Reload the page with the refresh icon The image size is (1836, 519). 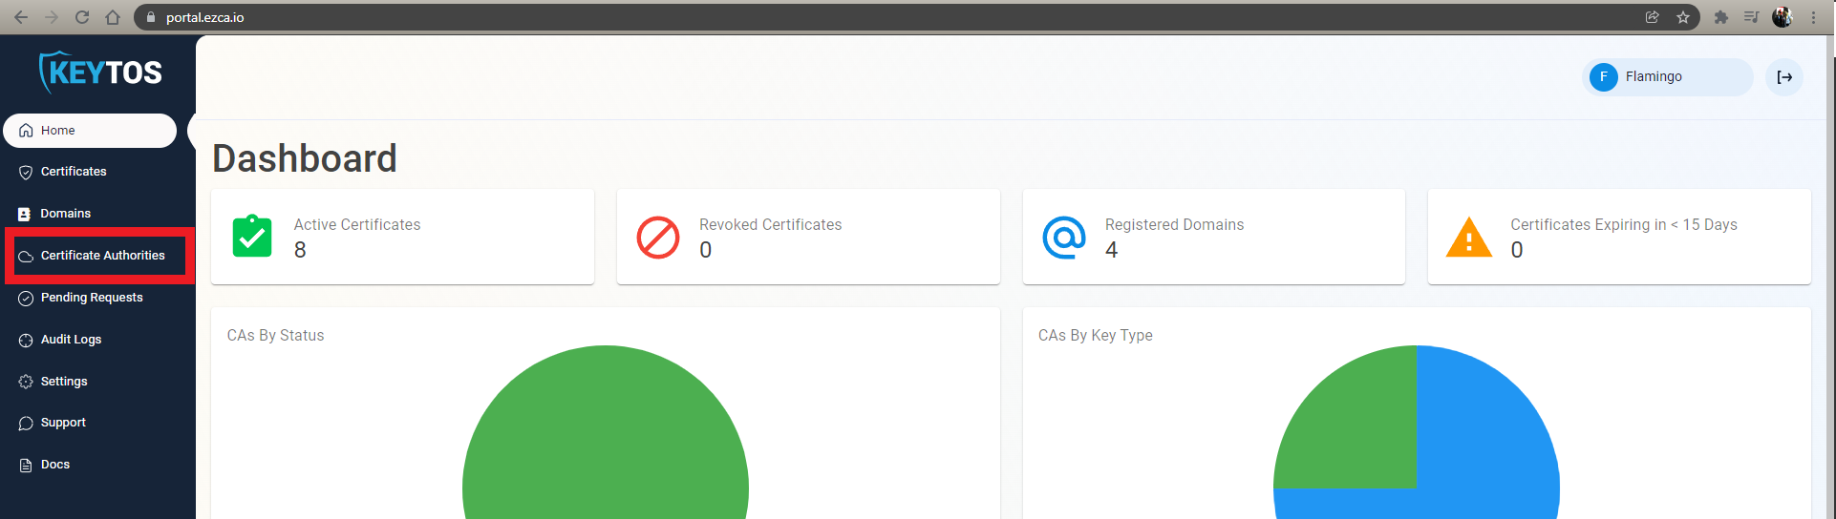point(82,17)
